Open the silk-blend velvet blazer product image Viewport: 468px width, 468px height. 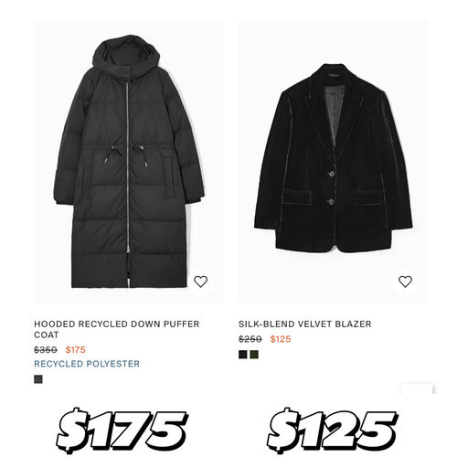[x=333, y=162]
